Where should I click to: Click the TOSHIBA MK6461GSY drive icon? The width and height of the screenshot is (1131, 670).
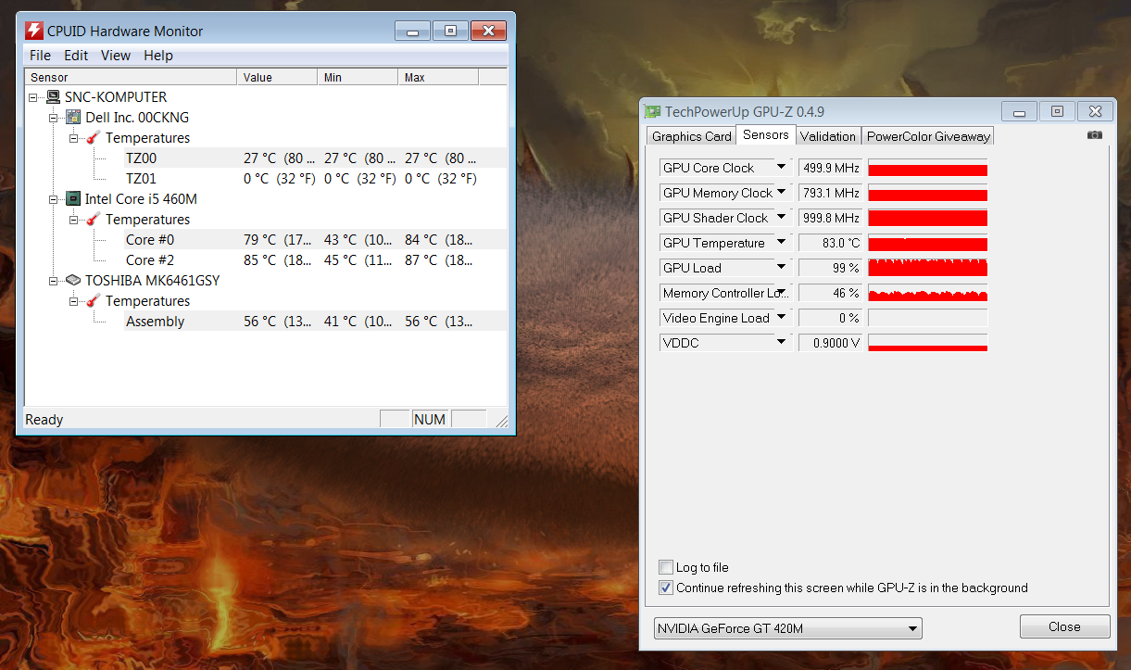(x=74, y=280)
